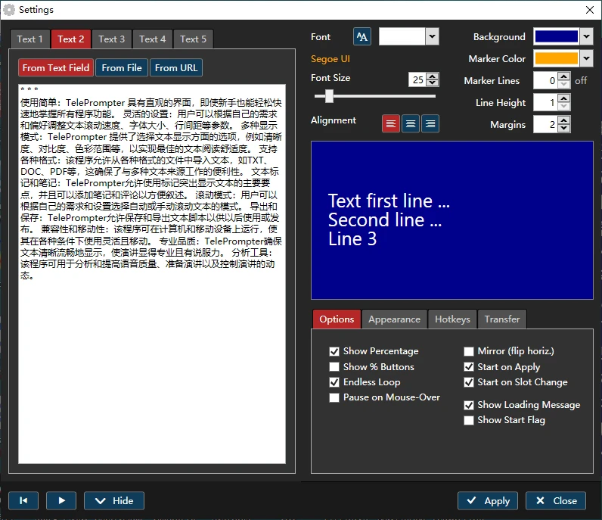Switch to Text 5 tab
Viewport: 602px width, 520px height.
[x=193, y=39]
